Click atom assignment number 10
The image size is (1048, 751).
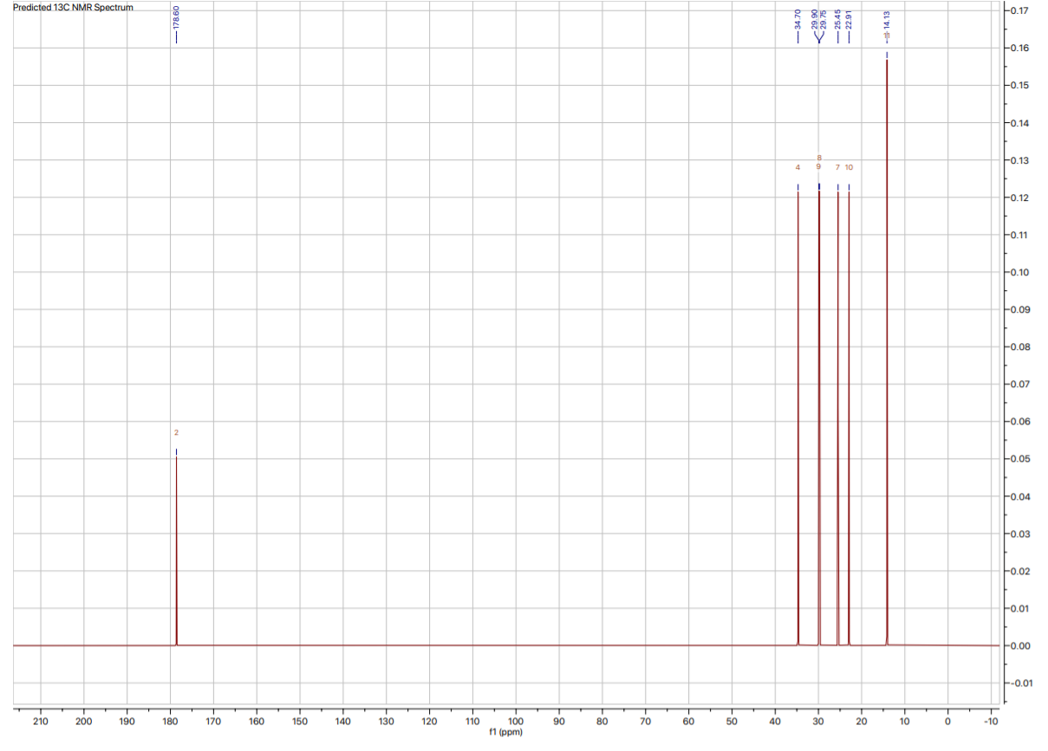(x=848, y=167)
